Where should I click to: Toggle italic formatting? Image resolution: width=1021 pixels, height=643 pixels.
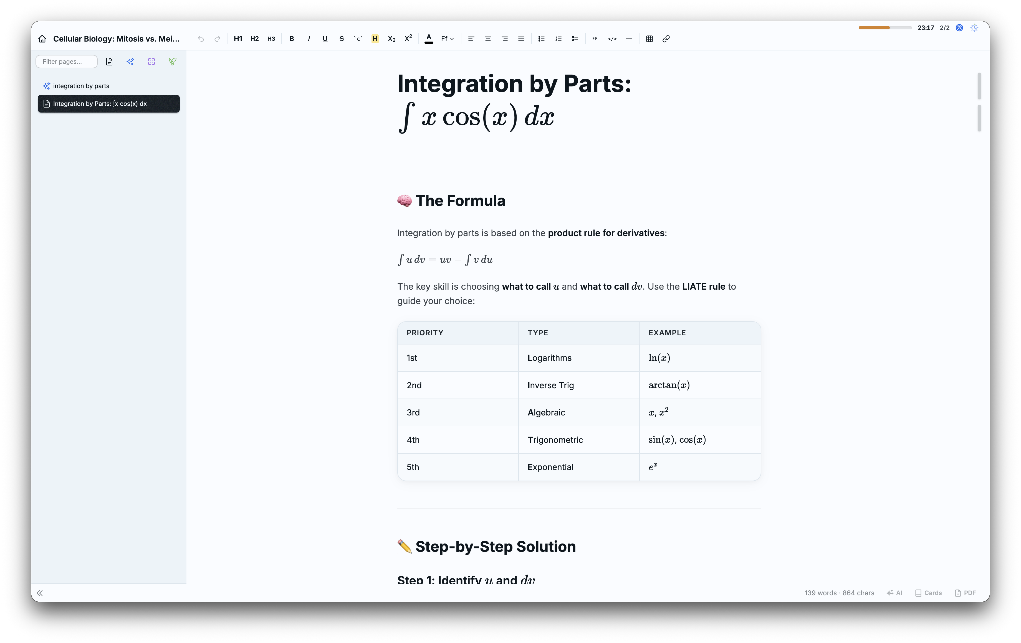point(309,39)
